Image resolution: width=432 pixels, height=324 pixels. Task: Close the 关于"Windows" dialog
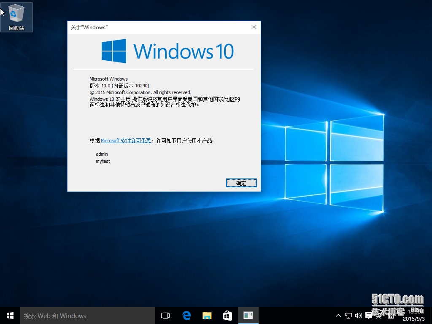(x=254, y=27)
